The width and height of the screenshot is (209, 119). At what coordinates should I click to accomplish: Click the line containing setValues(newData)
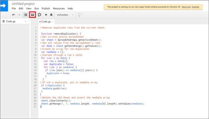pyautogui.click(x=93, y=103)
